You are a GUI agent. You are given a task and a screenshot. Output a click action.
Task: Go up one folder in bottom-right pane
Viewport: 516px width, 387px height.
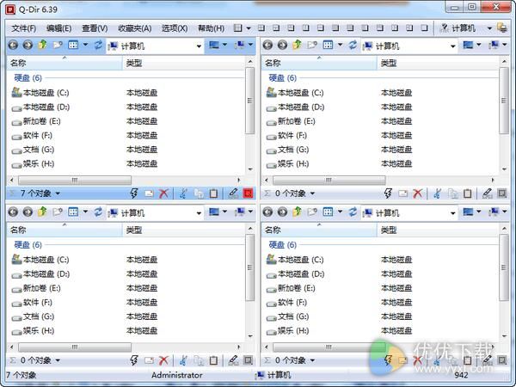pyautogui.click(x=298, y=212)
